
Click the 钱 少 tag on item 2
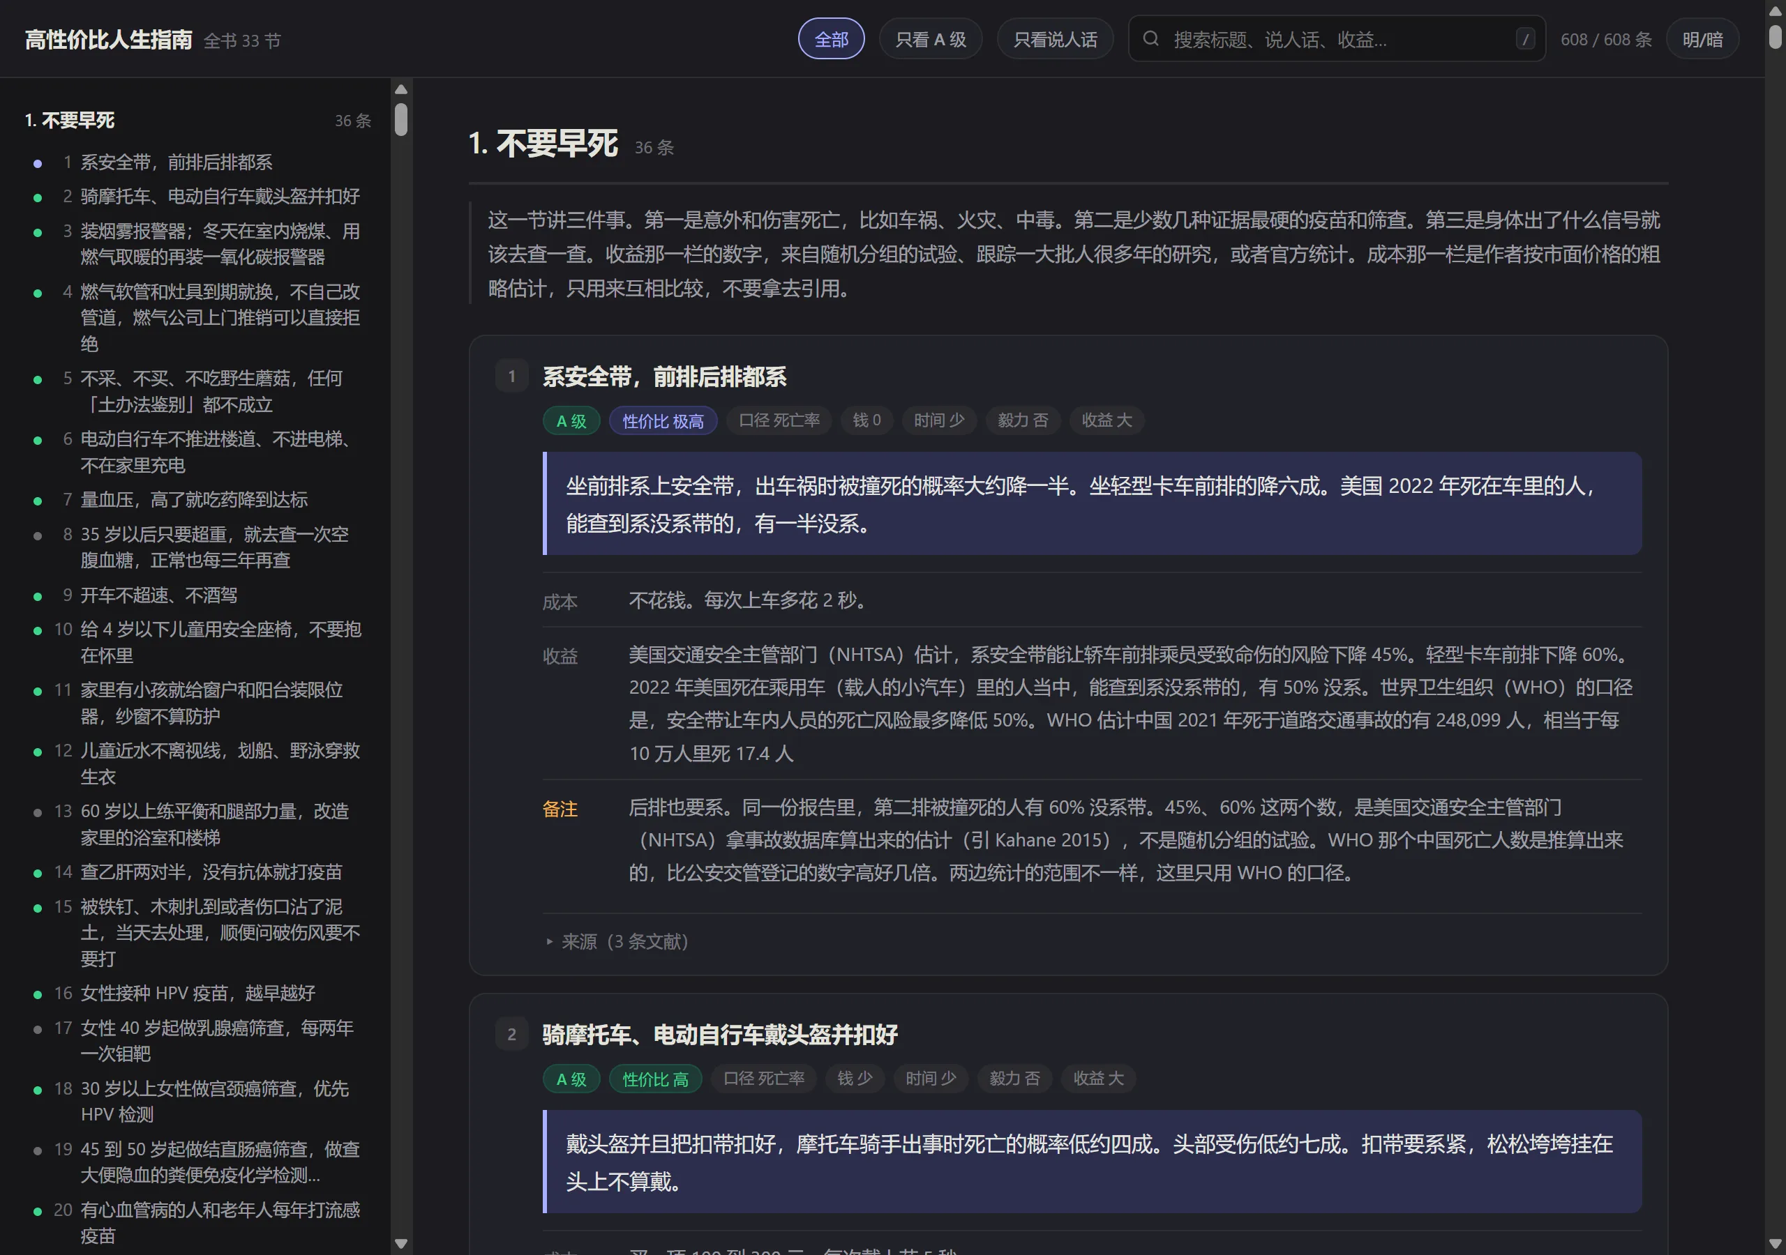tap(855, 1079)
